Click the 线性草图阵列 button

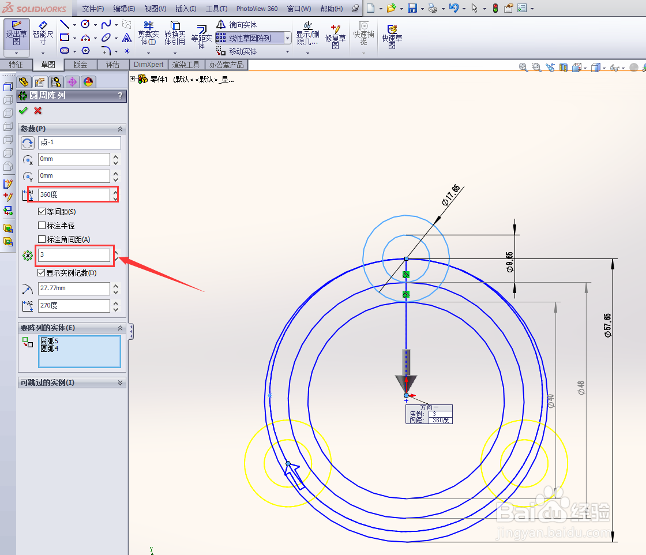click(250, 38)
